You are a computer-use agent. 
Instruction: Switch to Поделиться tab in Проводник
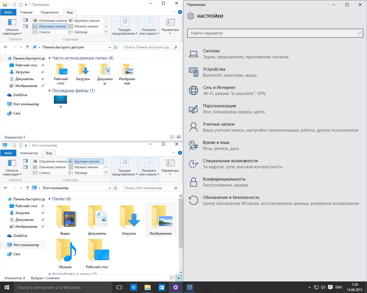50,12
